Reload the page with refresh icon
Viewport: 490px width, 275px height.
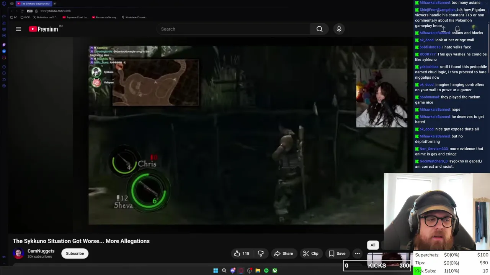click(22, 11)
